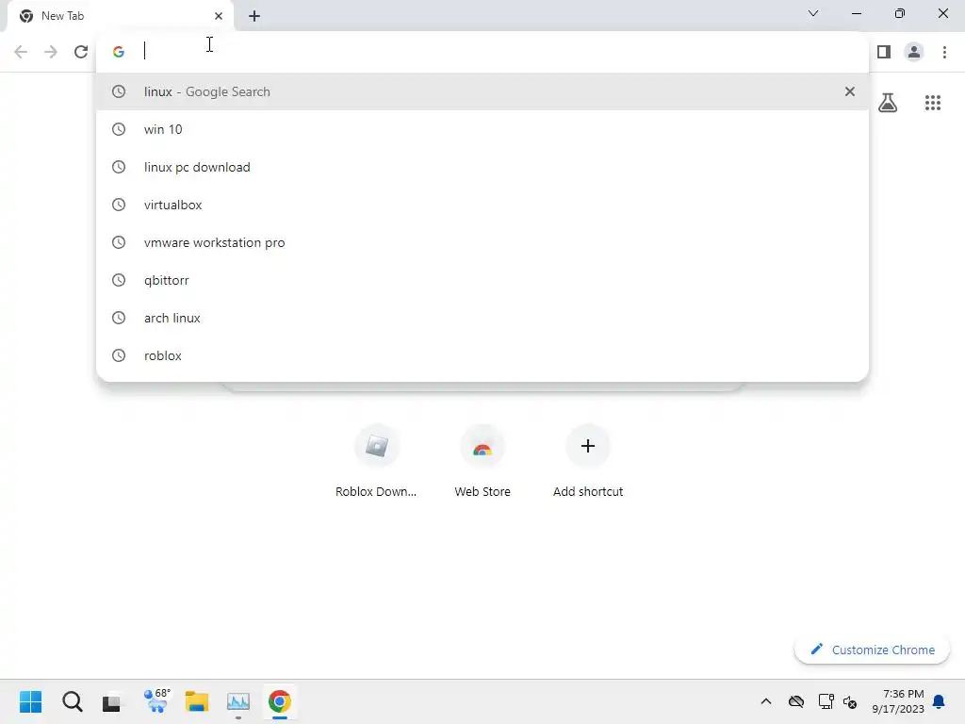Open Windows taskbar search
The image size is (965, 724).
(x=72, y=701)
